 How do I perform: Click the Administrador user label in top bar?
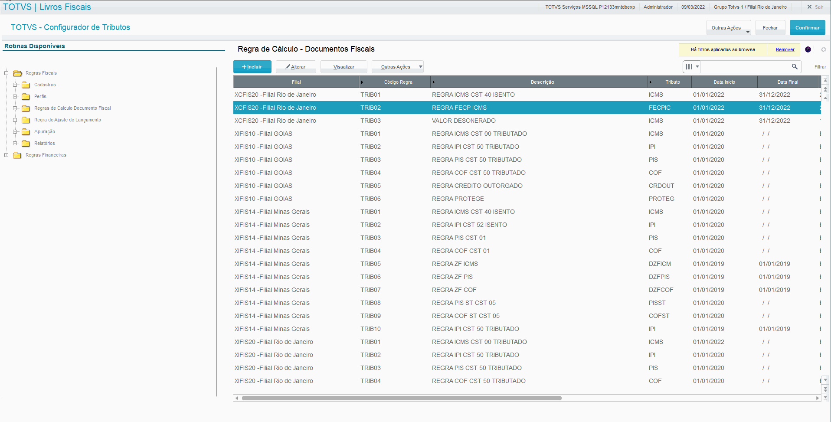point(658,7)
